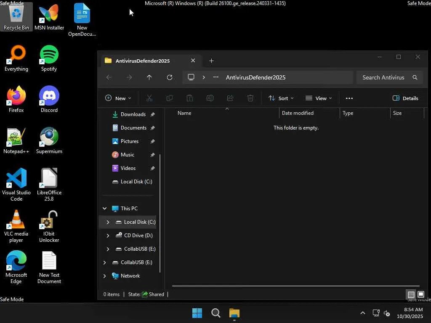Sort by Date modified column header
431x323 pixels.
click(x=298, y=113)
